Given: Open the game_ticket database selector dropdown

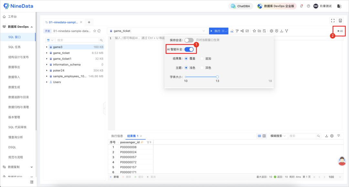Looking at the screenshot, I should point(157,31).
